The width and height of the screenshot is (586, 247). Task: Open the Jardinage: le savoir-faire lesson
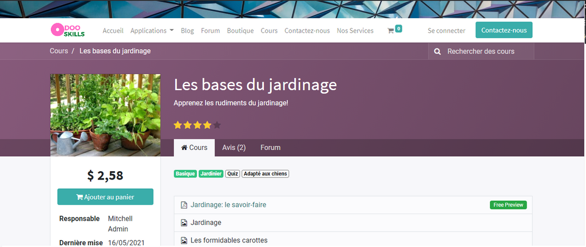point(228,205)
